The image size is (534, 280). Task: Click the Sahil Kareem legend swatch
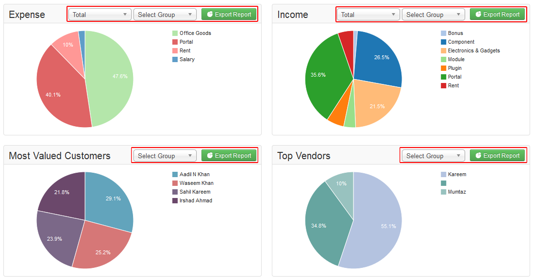pyautogui.click(x=175, y=192)
